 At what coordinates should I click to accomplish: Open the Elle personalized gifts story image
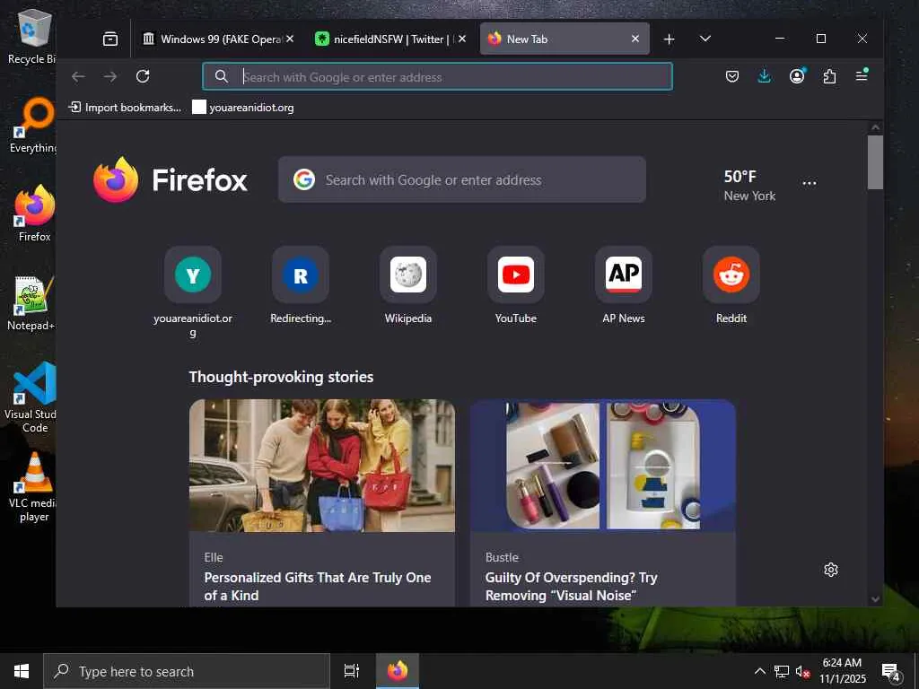322,466
